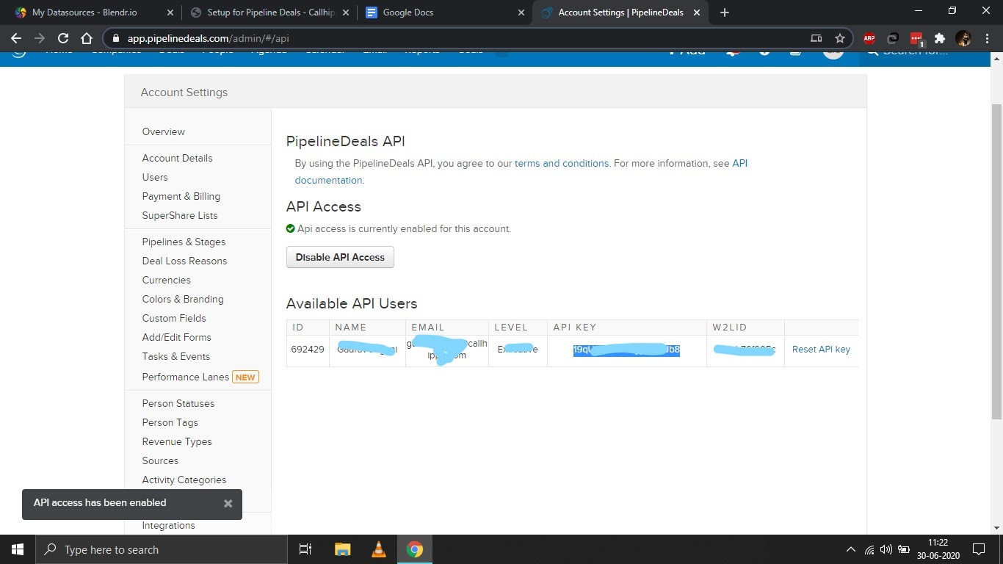Open a new browser tab
Image resolution: width=1003 pixels, height=564 pixels.
pos(725,12)
